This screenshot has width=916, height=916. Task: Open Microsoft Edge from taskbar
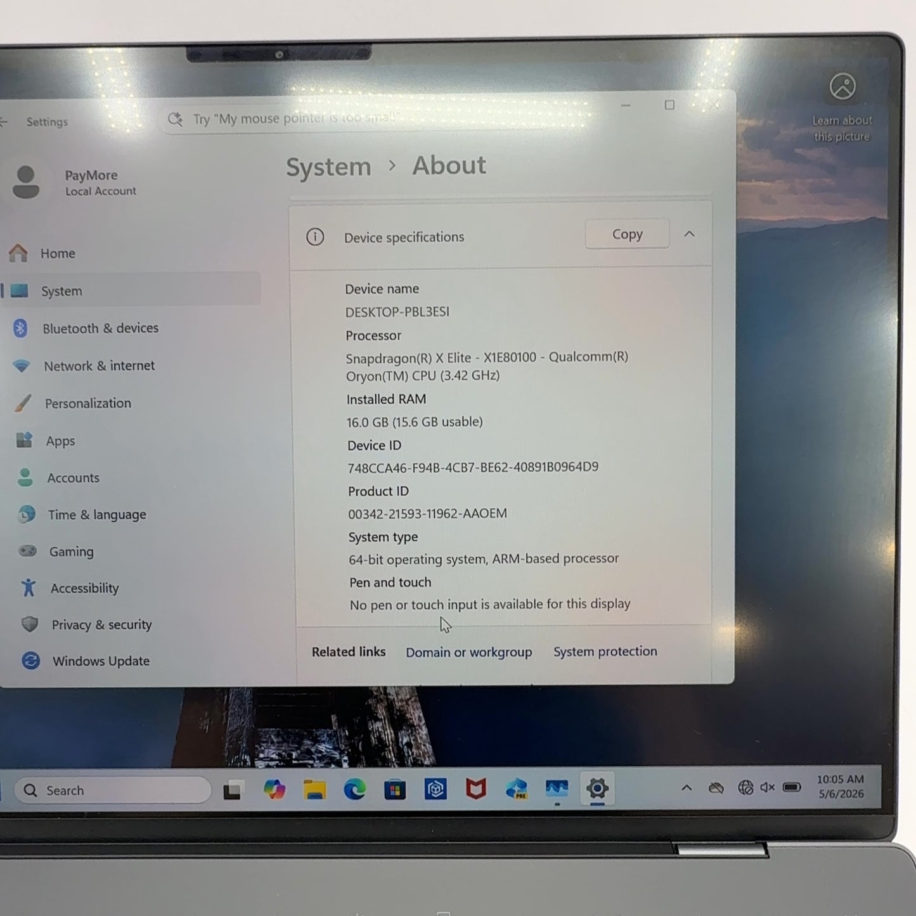coord(355,790)
